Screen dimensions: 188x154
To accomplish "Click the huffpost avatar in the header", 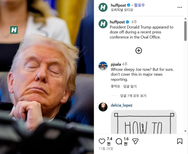I will (103, 7).
